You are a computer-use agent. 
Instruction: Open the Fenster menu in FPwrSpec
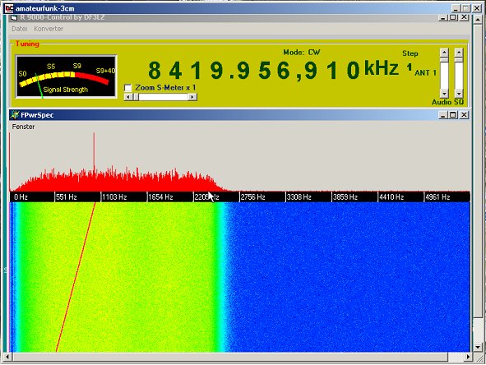click(23, 127)
